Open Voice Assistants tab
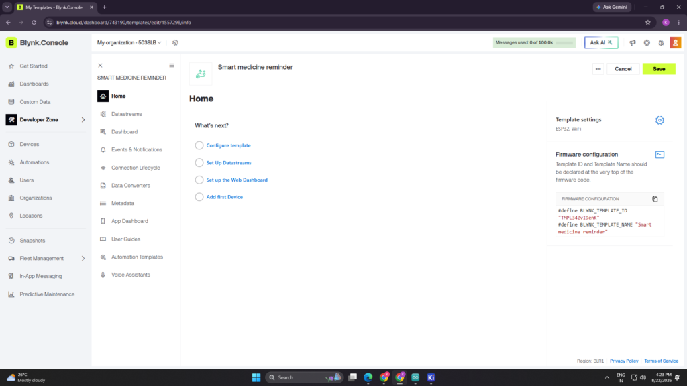 130,275
